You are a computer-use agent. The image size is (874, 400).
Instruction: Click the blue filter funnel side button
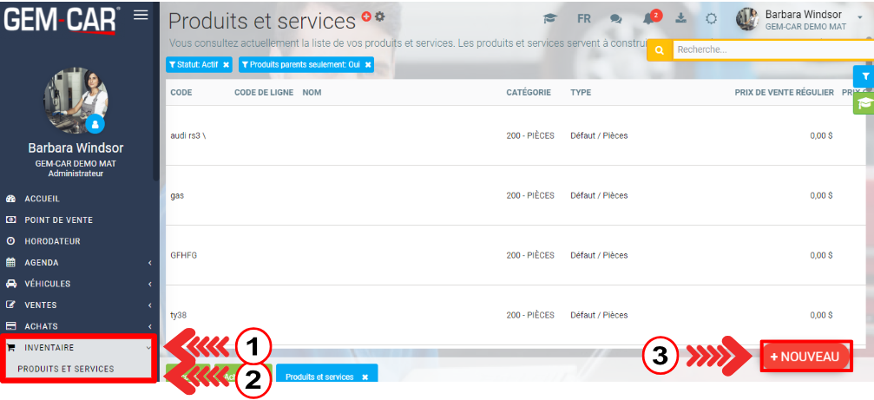click(864, 76)
